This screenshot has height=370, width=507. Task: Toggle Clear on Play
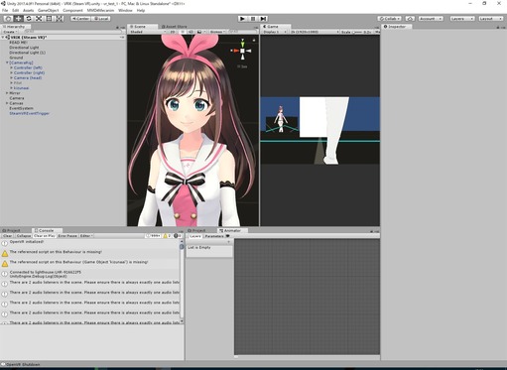coord(45,236)
